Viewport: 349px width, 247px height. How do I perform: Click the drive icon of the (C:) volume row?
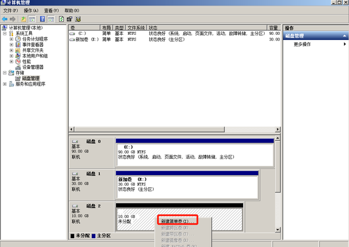click(72, 34)
